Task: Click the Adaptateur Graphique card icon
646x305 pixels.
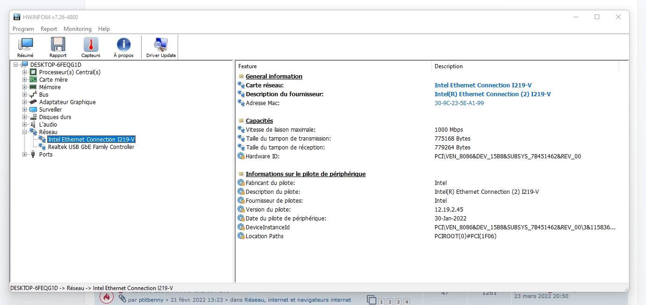Action: pyautogui.click(x=33, y=102)
